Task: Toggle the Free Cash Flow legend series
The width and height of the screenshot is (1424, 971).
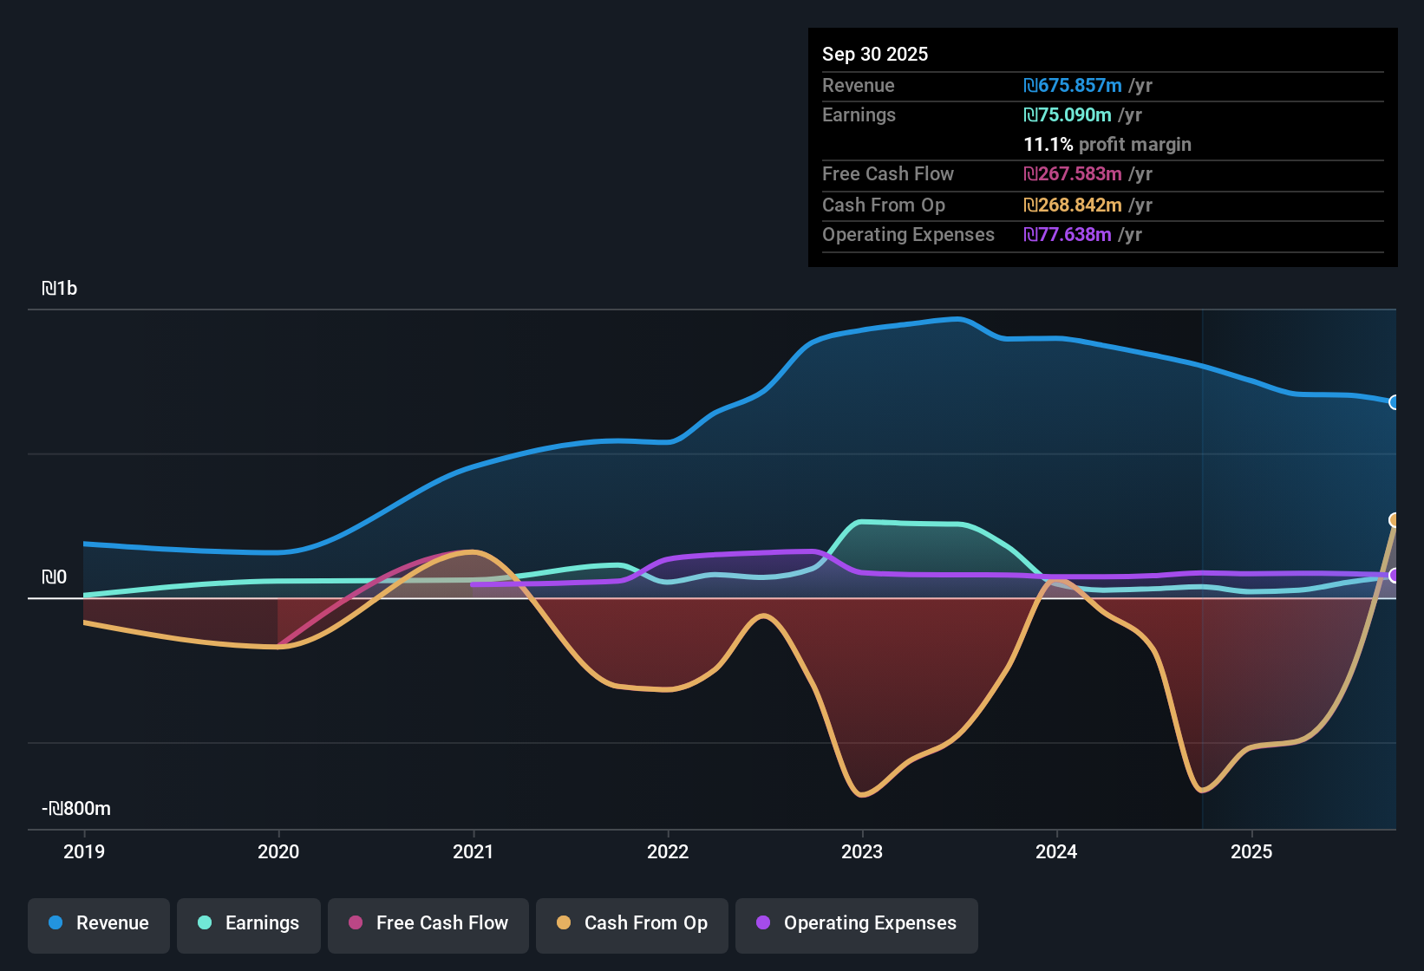Action: pos(428,923)
